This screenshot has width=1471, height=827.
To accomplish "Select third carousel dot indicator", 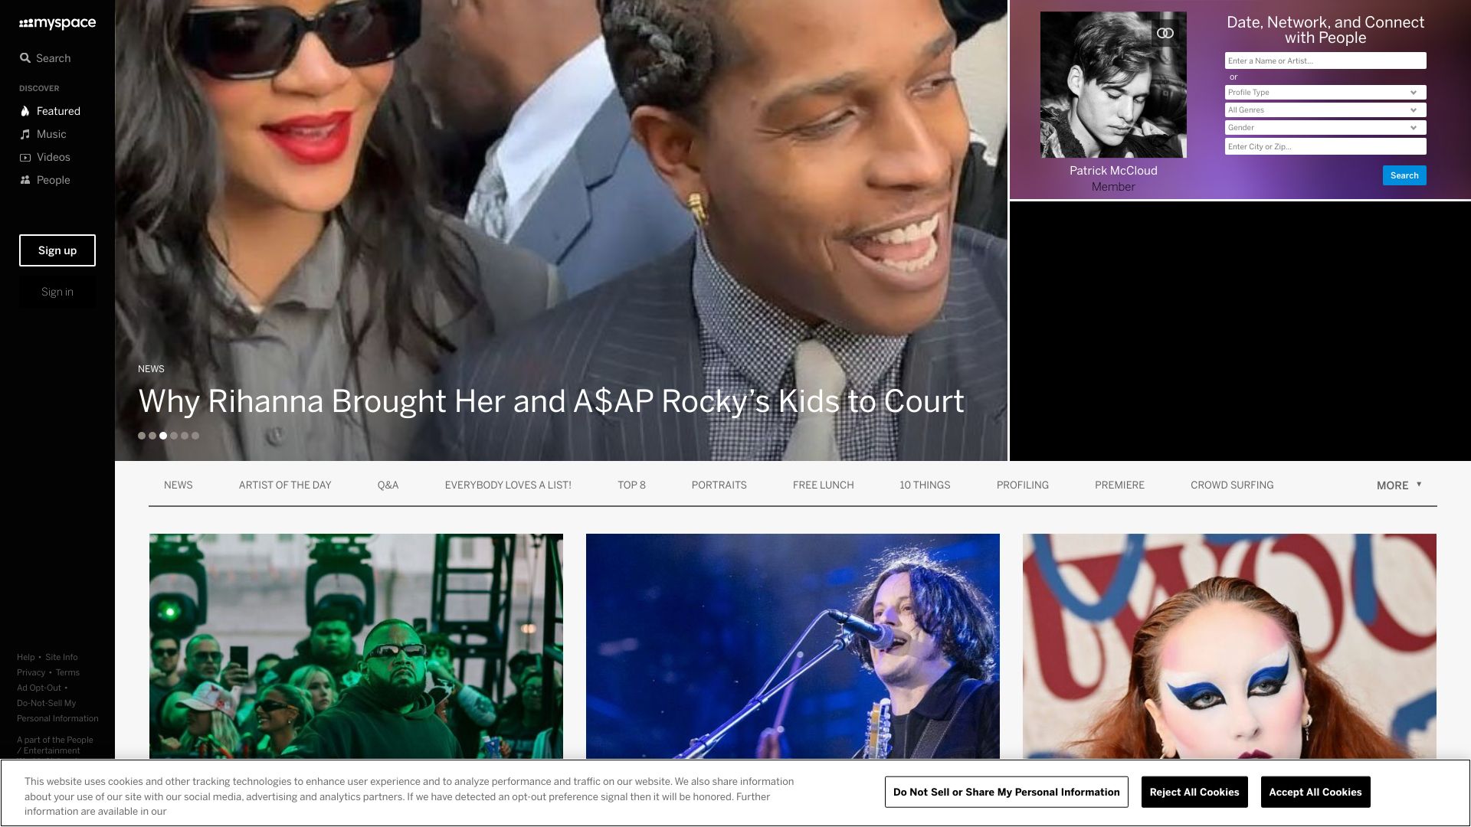I will [x=163, y=436].
